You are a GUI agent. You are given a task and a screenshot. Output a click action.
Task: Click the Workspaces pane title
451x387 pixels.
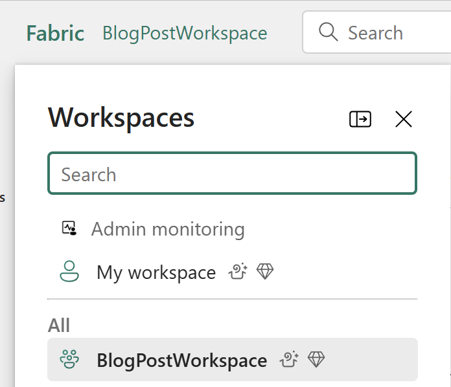point(121,118)
